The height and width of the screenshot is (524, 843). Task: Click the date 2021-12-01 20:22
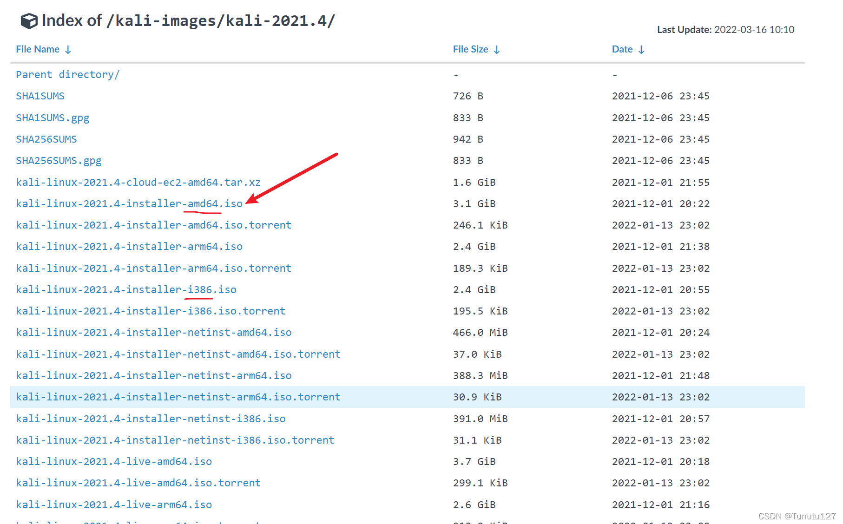tap(661, 204)
